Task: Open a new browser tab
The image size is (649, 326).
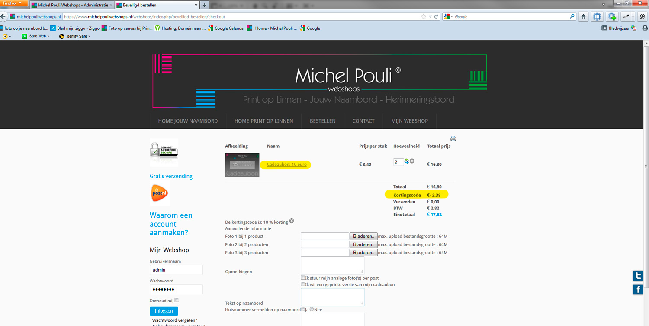Action: [x=205, y=5]
